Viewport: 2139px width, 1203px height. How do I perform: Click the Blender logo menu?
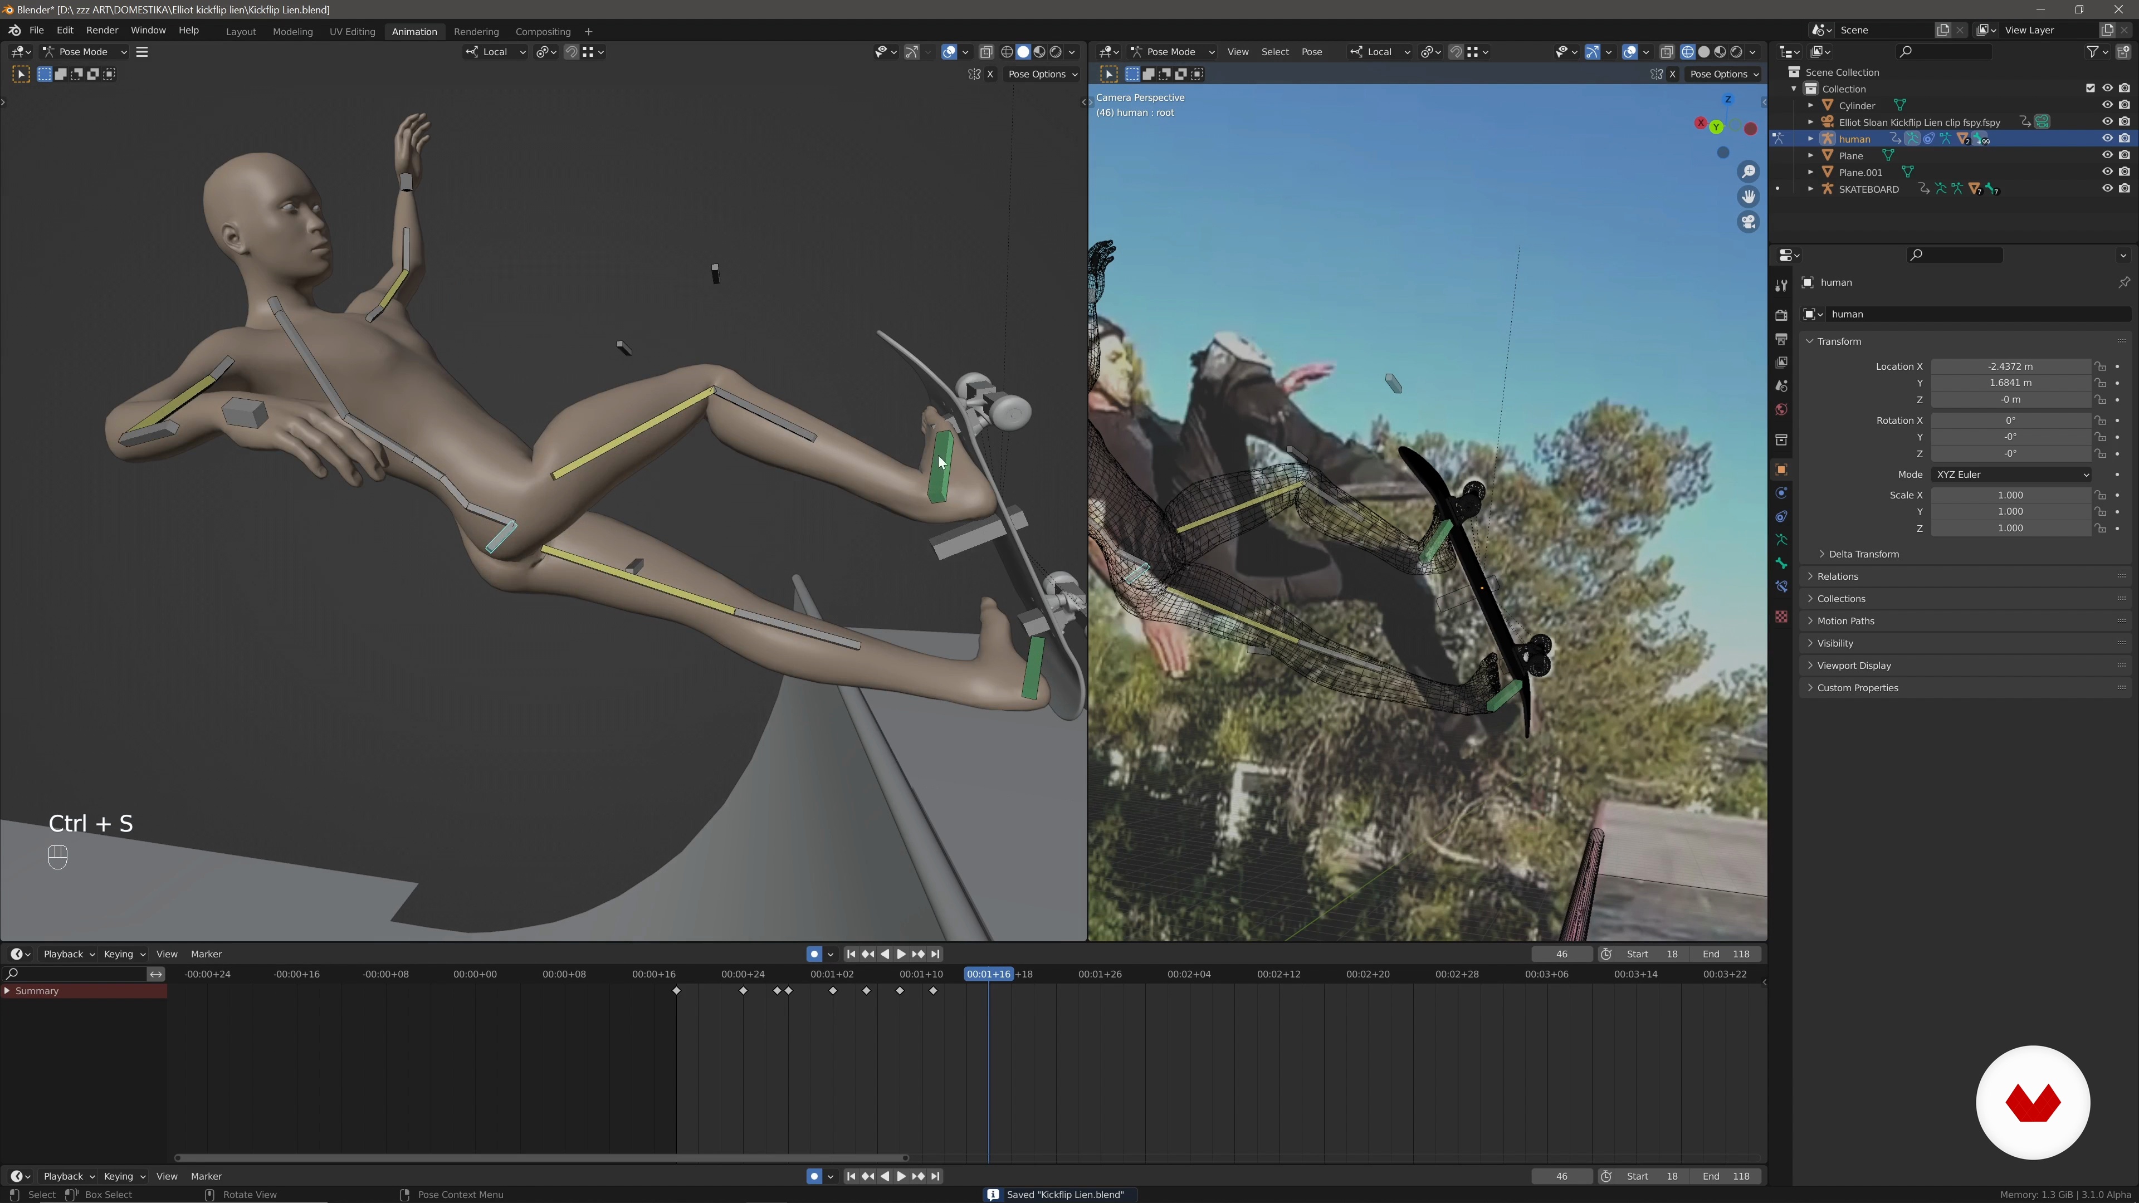pos(14,30)
